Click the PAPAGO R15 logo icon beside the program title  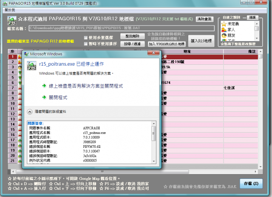point(12,20)
